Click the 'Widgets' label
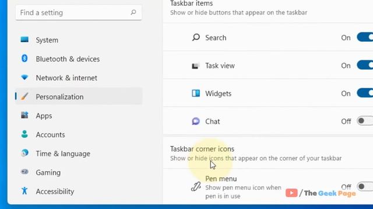The image size is (373, 209). coord(219,93)
